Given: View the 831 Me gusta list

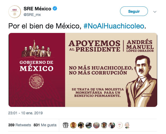Looking at the screenshot, I should 45,125.
